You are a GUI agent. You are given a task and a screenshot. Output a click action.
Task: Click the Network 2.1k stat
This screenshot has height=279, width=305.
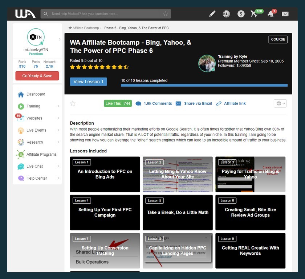point(49,64)
